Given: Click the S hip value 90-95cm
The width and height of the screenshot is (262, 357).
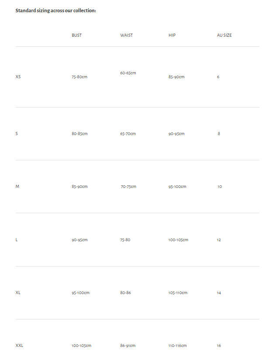Looking at the screenshot, I should pyautogui.click(x=176, y=134).
